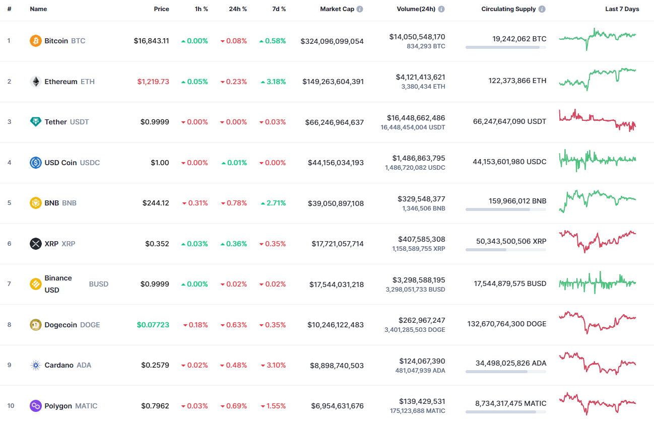The width and height of the screenshot is (654, 424).
Task: Open the Circulating Supply info tooltip
Action: [x=541, y=9]
